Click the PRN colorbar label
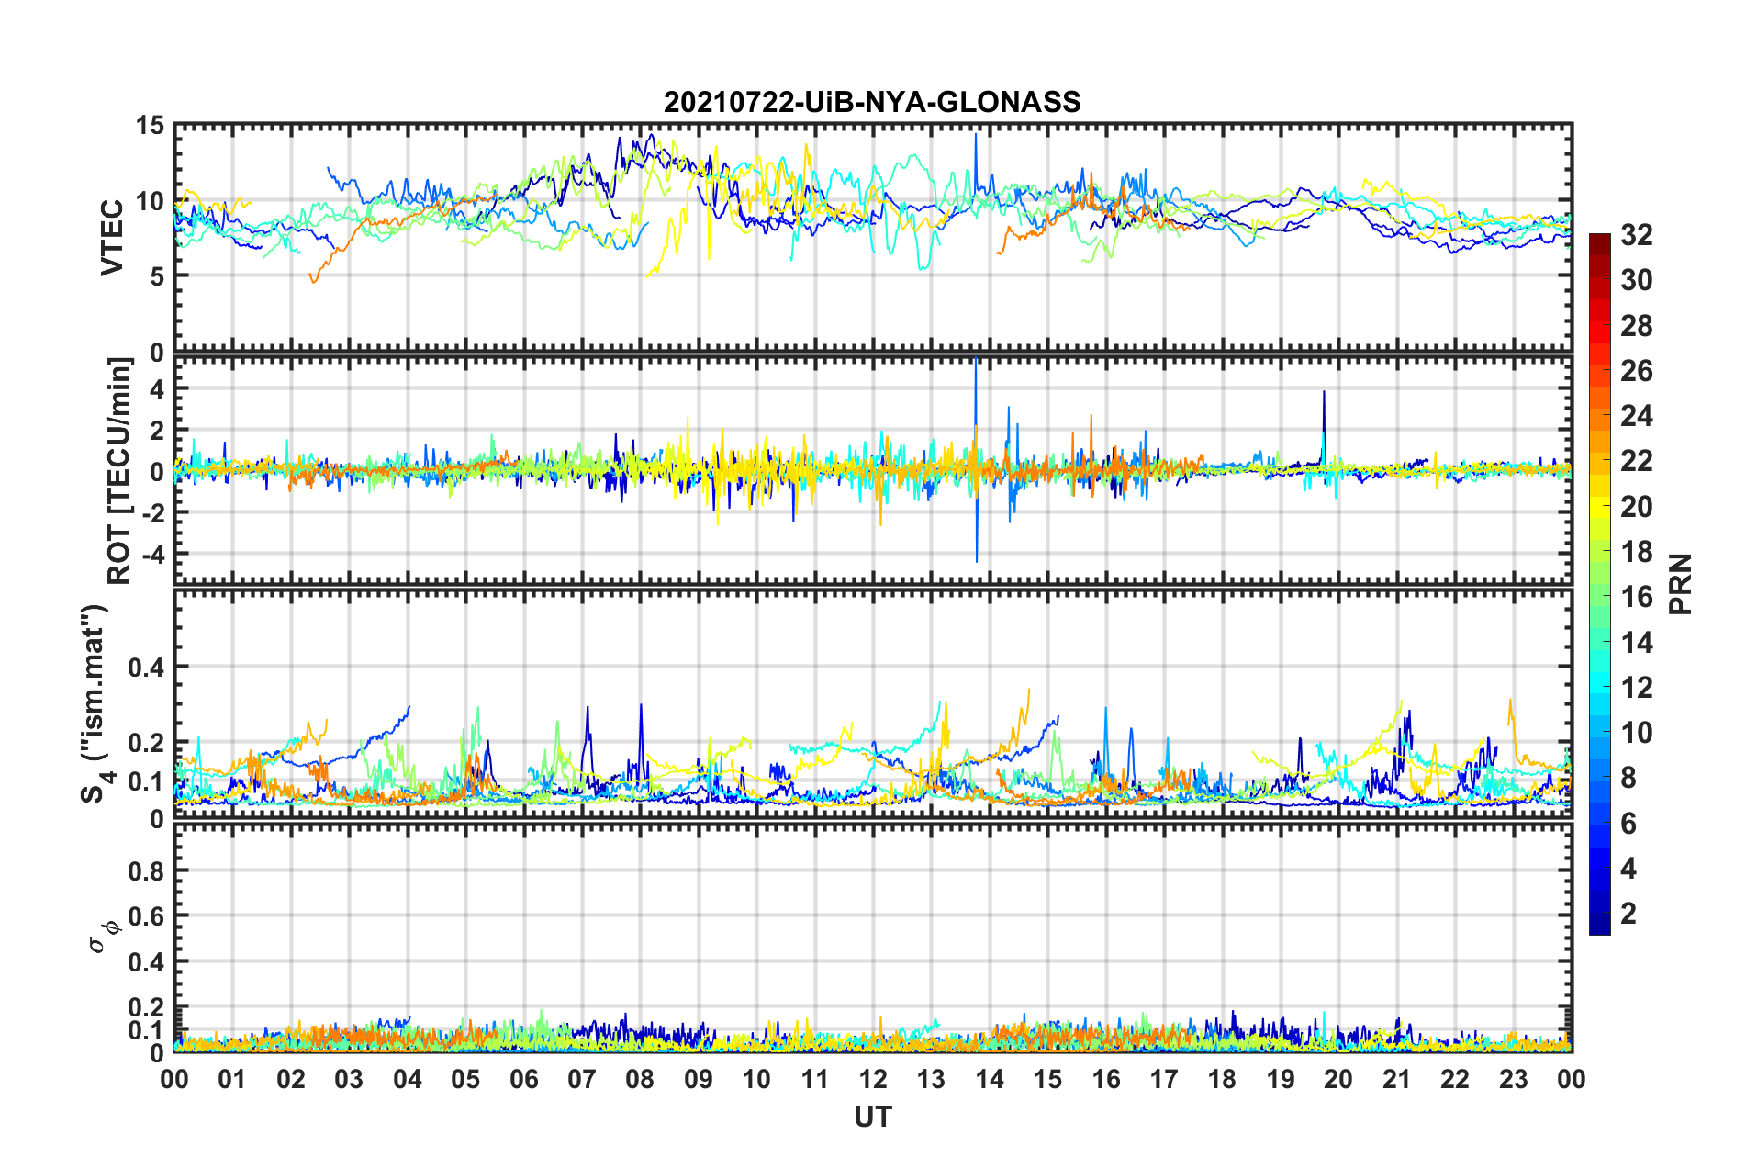Screen dimensions: 1746x1168 click(x=1681, y=584)
